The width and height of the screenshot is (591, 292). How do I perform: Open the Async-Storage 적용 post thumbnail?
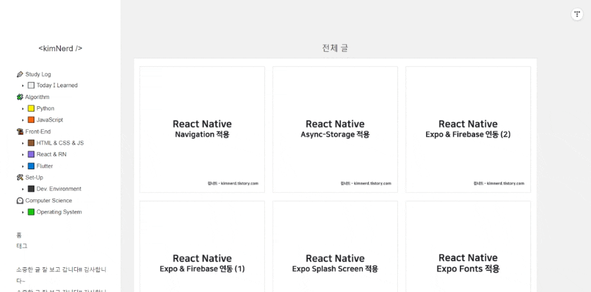point(335,129)
